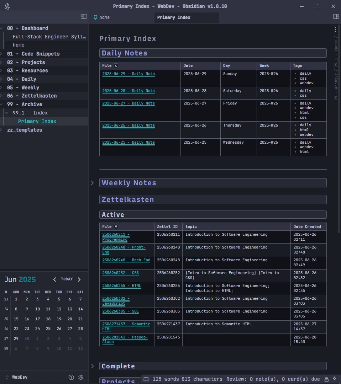Select the Primary Index tab
The height and width of the screenshot is (384, 341).
pyautogui.click(x=187, y=18)
